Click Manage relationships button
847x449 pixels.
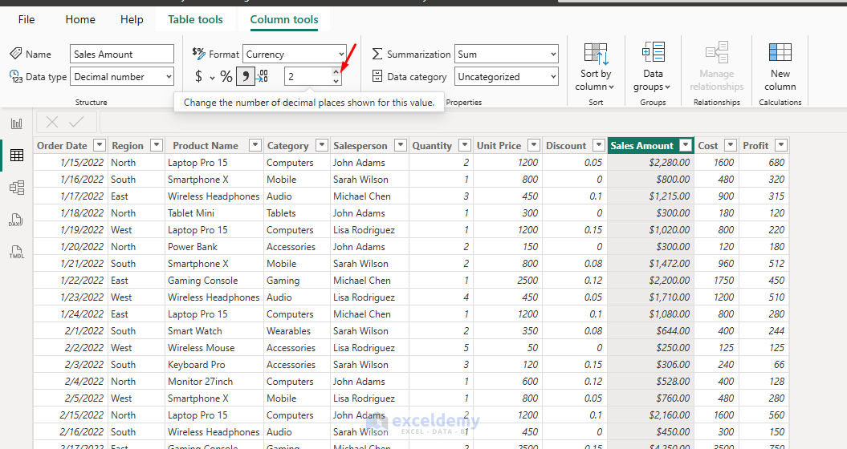pyautogui.click(x=717, y=67)
